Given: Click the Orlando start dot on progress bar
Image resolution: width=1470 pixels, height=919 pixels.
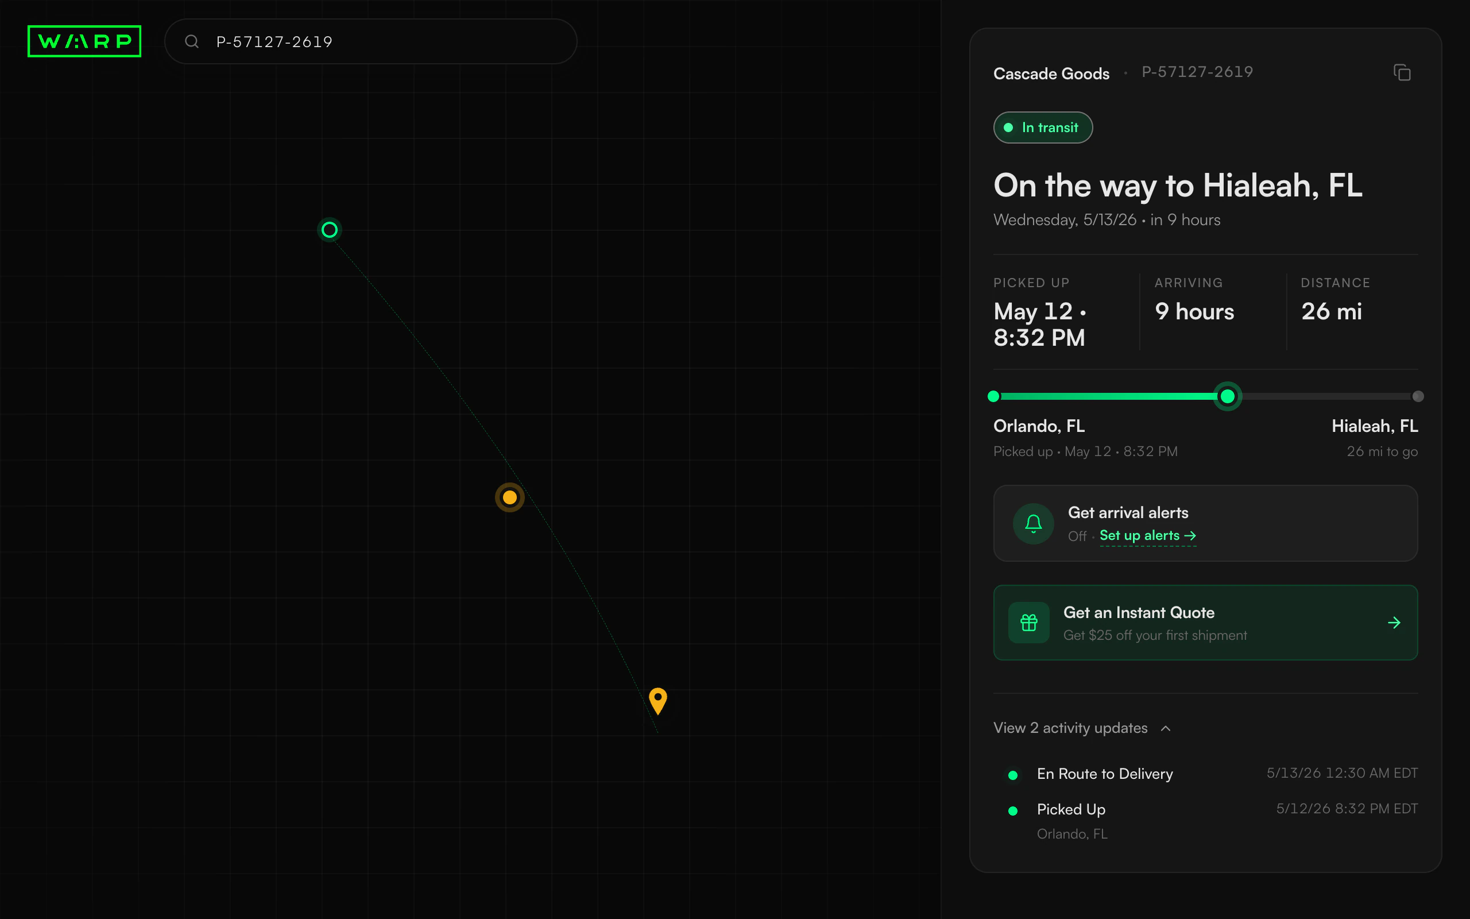Looking at the screenshot, I should click(994, 396).
